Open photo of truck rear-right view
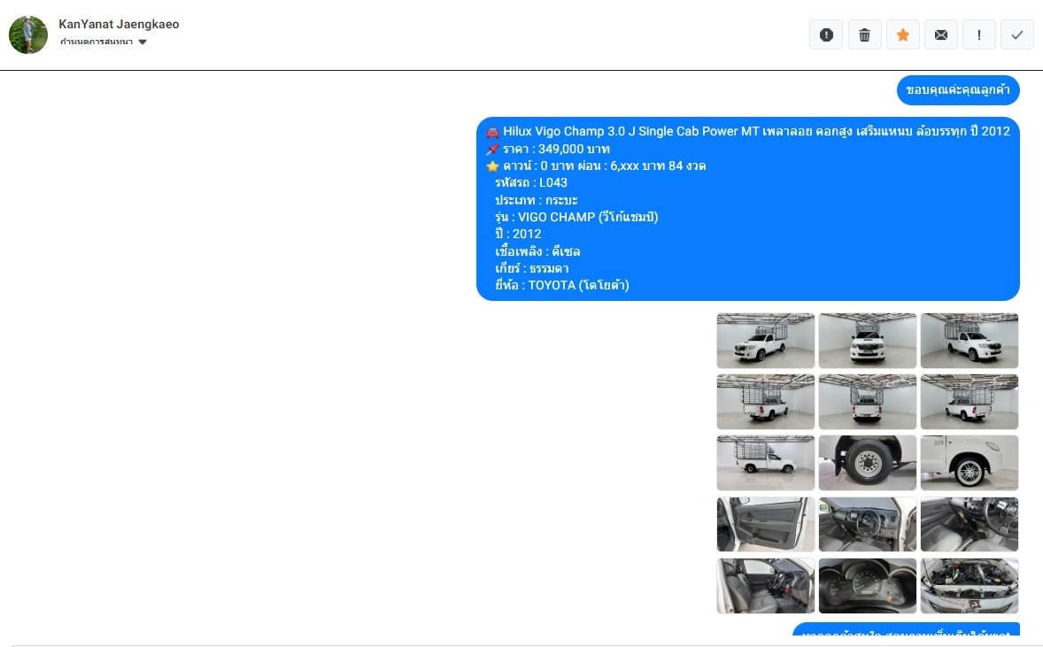 coord(970,402)
